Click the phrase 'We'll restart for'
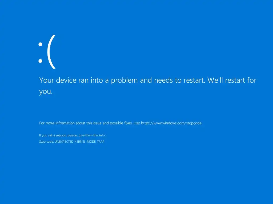Viewport: 273px width, 204px height. pos(232,80)
